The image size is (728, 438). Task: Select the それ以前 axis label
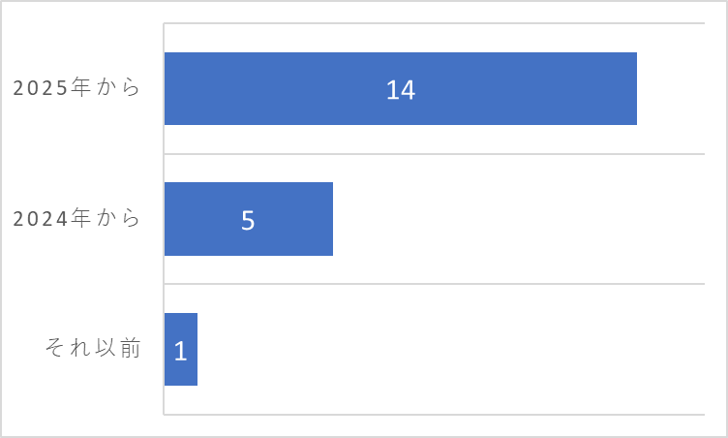[93, 348]
